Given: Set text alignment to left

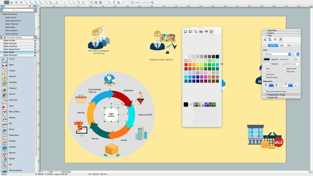Looking at the screenshot, I should pyautogui.click(x=266, y=85).
